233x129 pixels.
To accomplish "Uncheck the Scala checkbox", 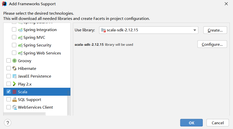I will click(x=9, y=91).
